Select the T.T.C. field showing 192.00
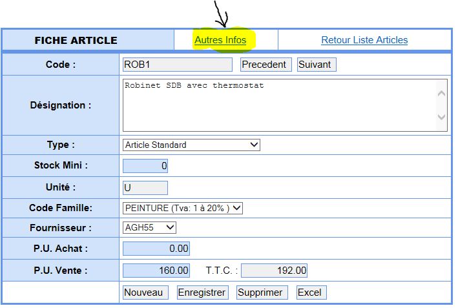The image size is (458, 308). point(274,271)
